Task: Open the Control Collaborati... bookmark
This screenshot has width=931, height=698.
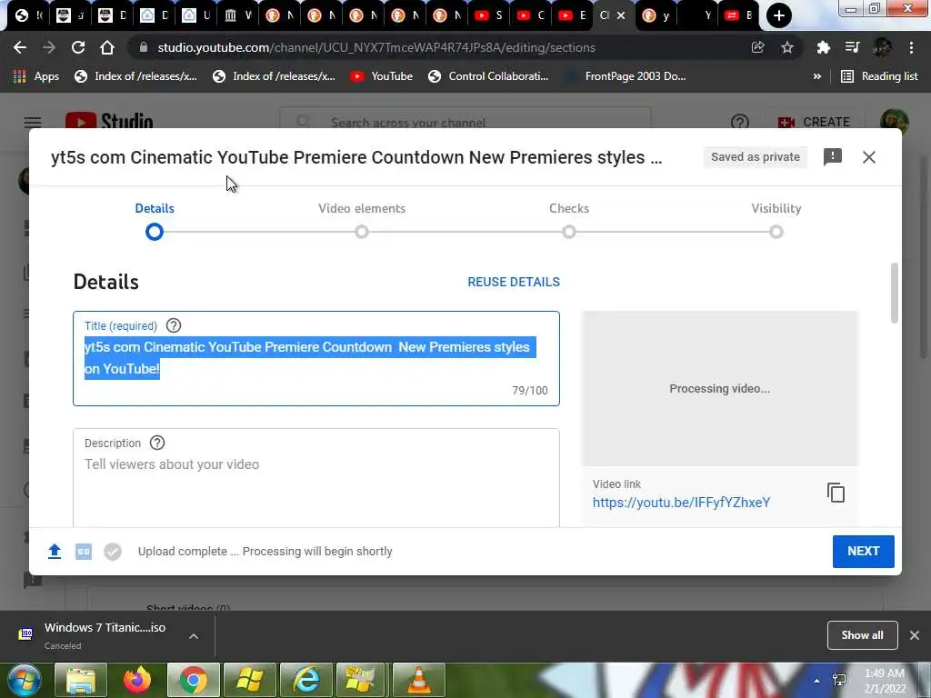Action: 488,76
